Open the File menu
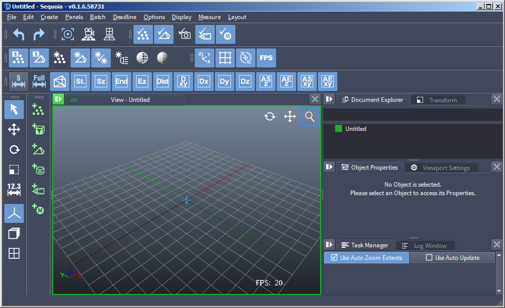The height and width of the screenshot is (308, 505). pyautogui.click(x=12, y=17)
